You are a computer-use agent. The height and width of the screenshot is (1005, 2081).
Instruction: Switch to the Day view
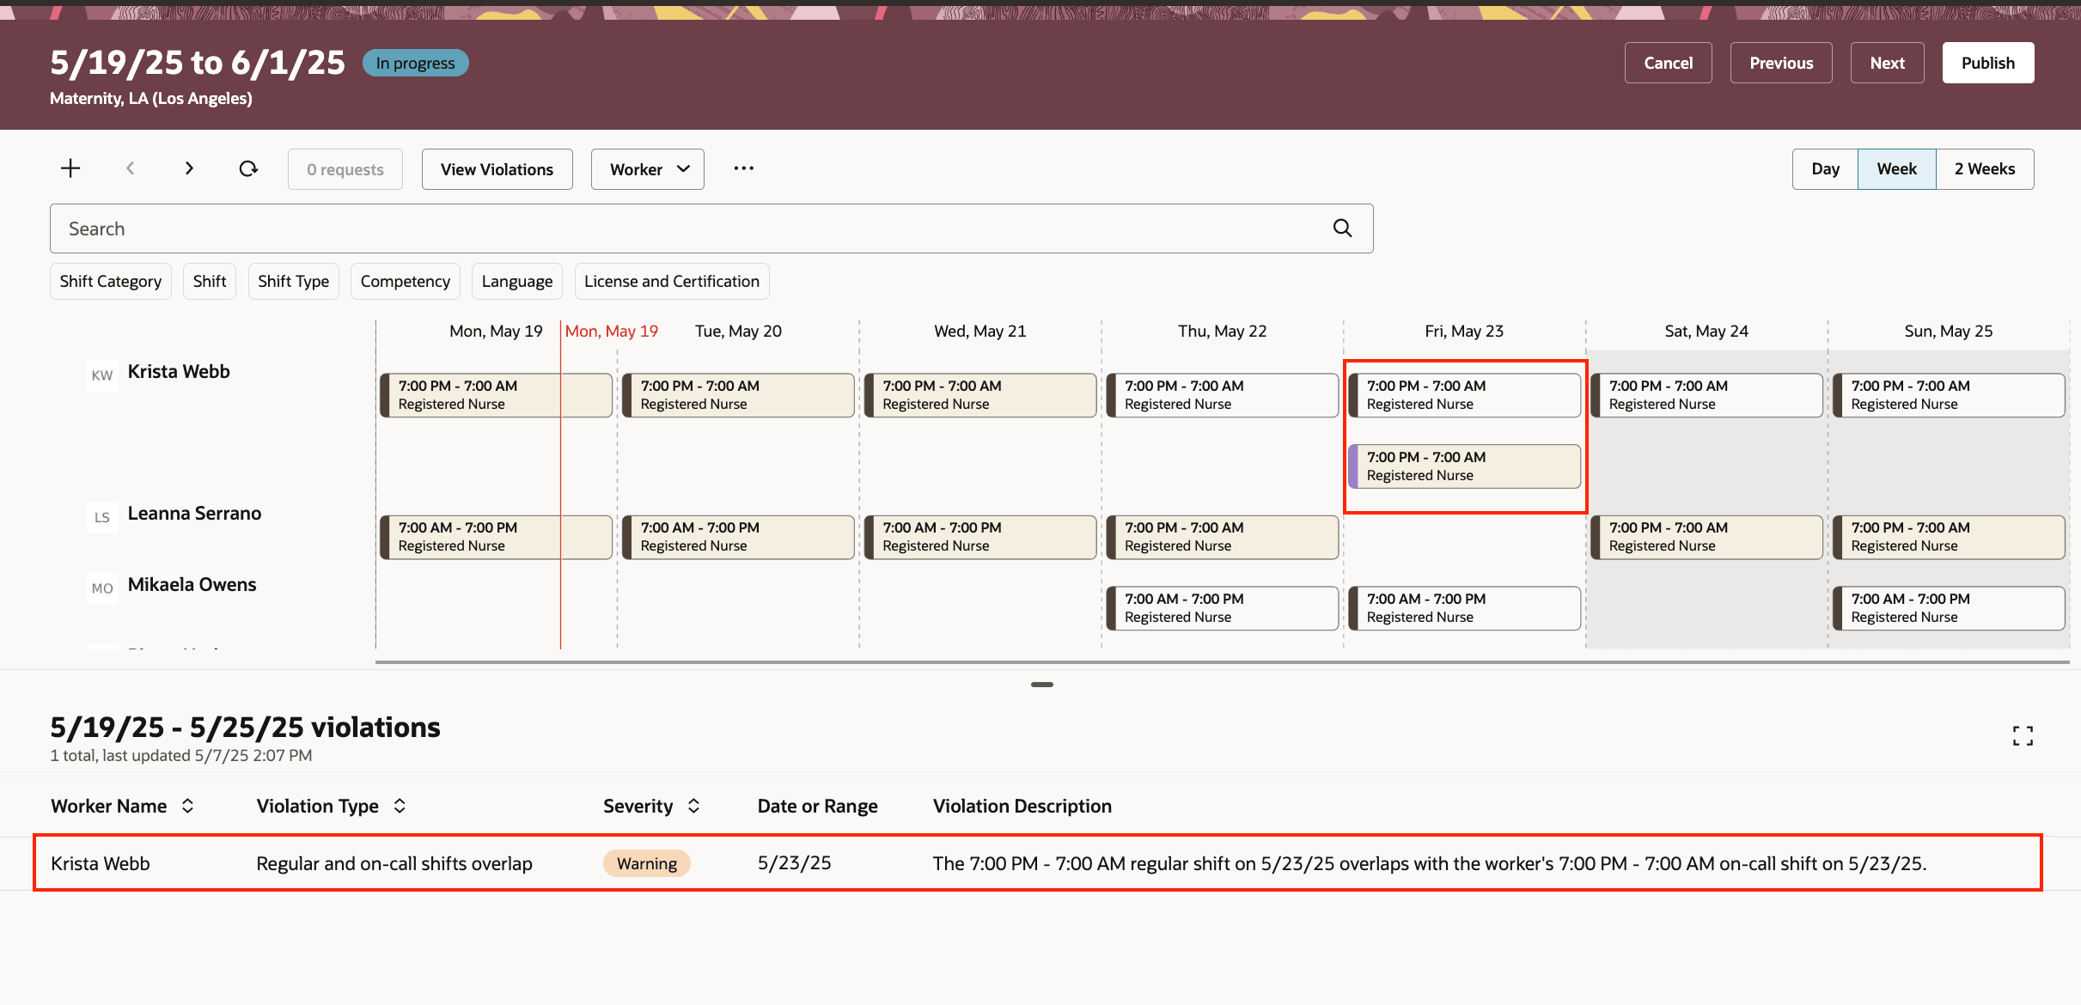point(1825,169)
